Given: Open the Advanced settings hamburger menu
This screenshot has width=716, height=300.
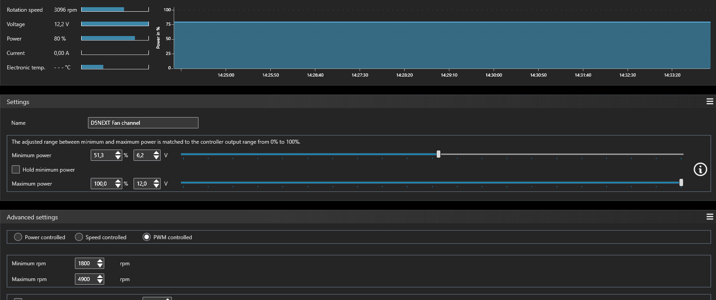Looking at the screenshot, I should [x=710, y=217].
